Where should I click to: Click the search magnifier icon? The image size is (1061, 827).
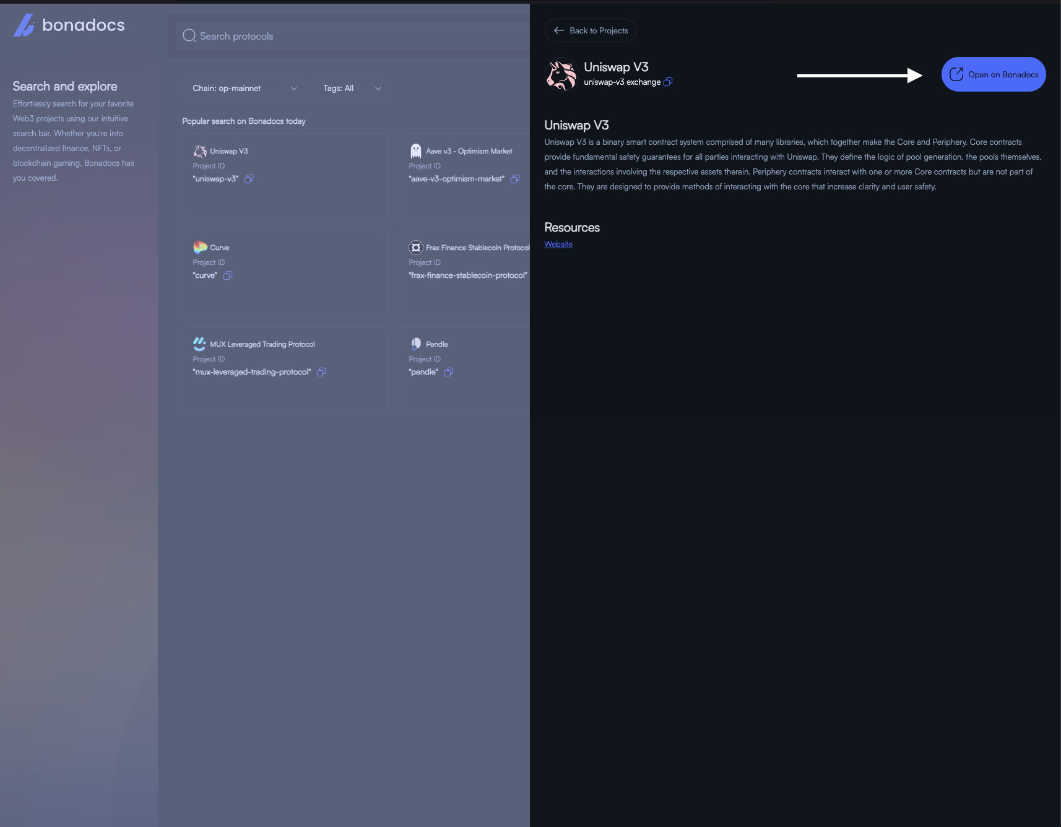[189, 36]
